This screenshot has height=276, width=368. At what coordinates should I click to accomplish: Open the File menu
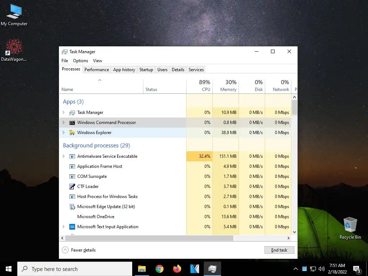coord(65,61)
